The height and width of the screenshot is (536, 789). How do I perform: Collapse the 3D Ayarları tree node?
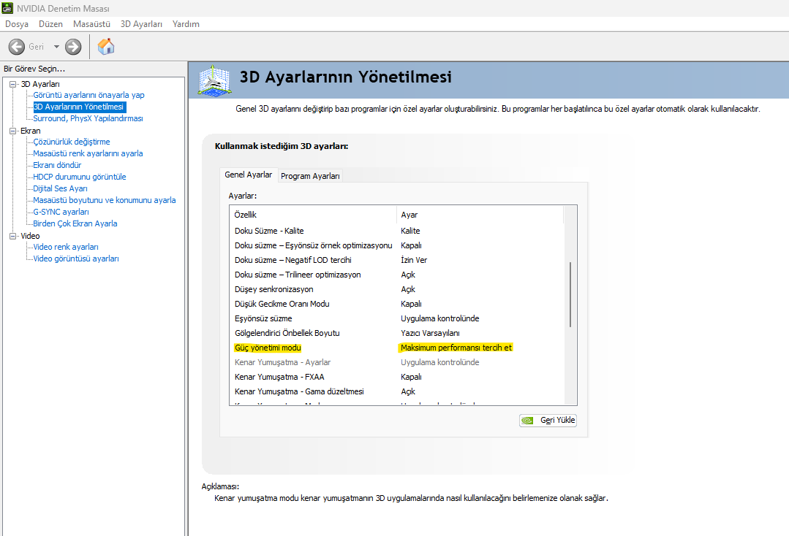(x=13, y=85)
